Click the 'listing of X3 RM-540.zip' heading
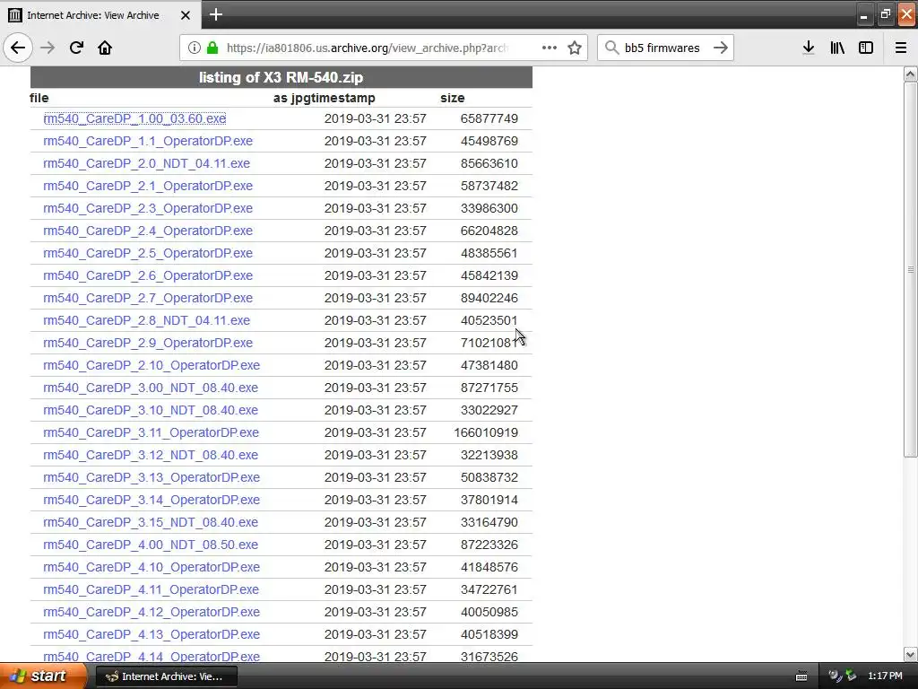The width and height of the screenshot is (918, 689). (x=281, y=77)
